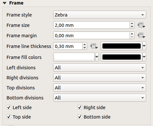Pick the frame line thickness black color
Viewport: 153px width, 126px height.
click(x=122, y=46)
